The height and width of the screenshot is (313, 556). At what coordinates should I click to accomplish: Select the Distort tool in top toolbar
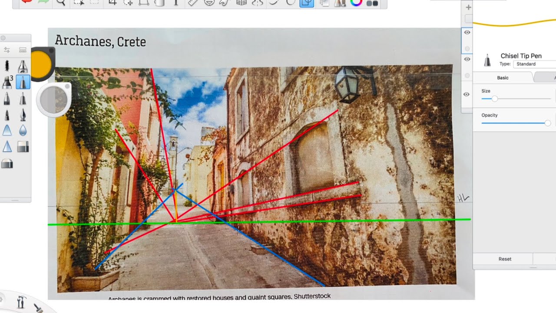144,2
